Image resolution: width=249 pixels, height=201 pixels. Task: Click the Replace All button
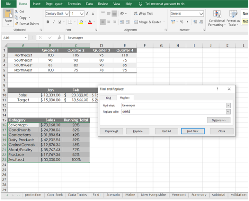[111, 131]
